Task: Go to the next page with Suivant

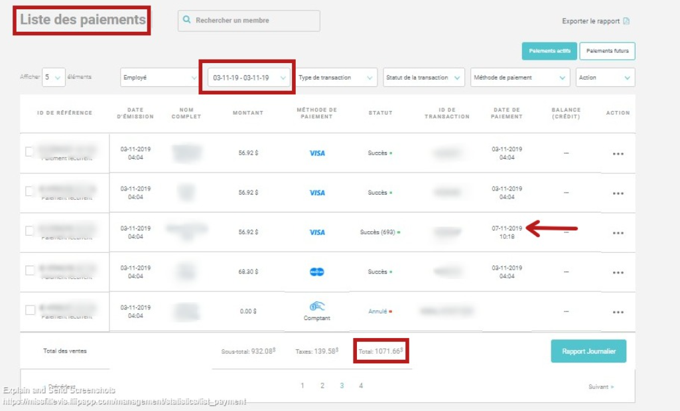Action: pos(601,386)
